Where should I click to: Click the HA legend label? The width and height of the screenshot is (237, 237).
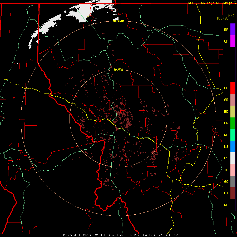point(226,88)
